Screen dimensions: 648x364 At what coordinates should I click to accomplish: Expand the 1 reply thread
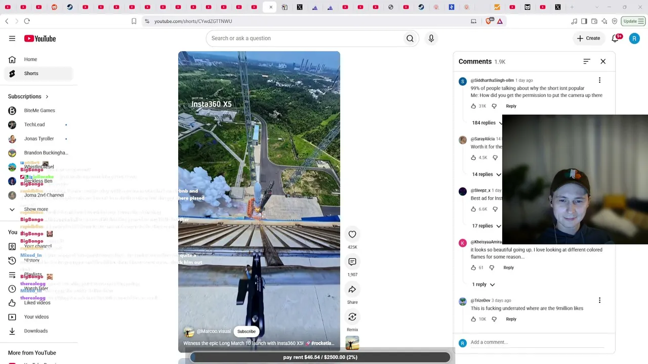point(483,285)
